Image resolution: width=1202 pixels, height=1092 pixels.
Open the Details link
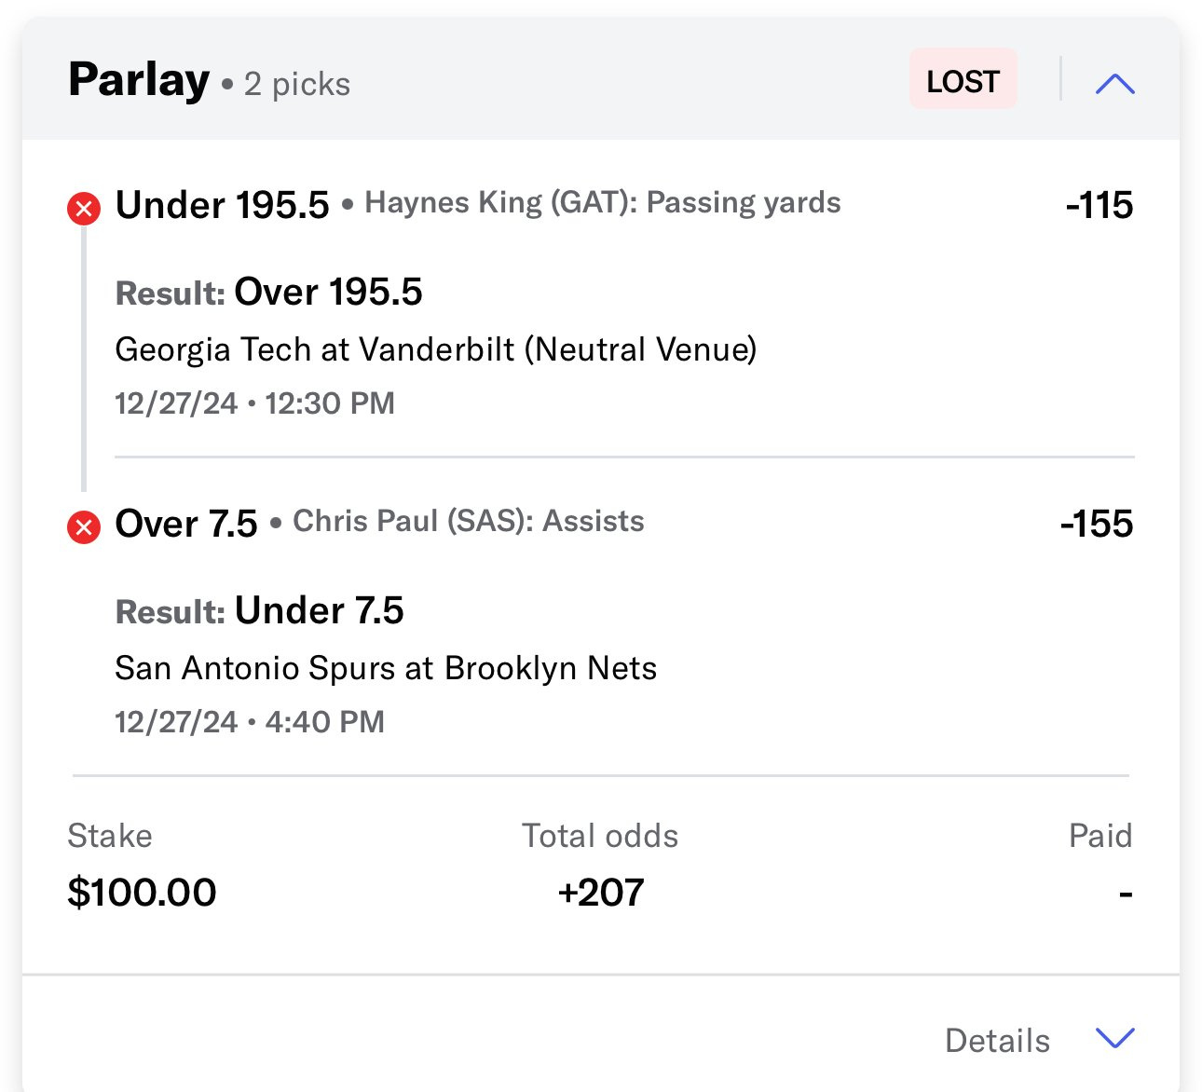[x=997, y=1040]
